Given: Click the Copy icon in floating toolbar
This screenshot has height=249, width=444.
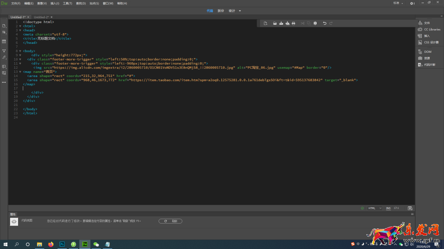Looking at the screenshot, I should 309,23.
